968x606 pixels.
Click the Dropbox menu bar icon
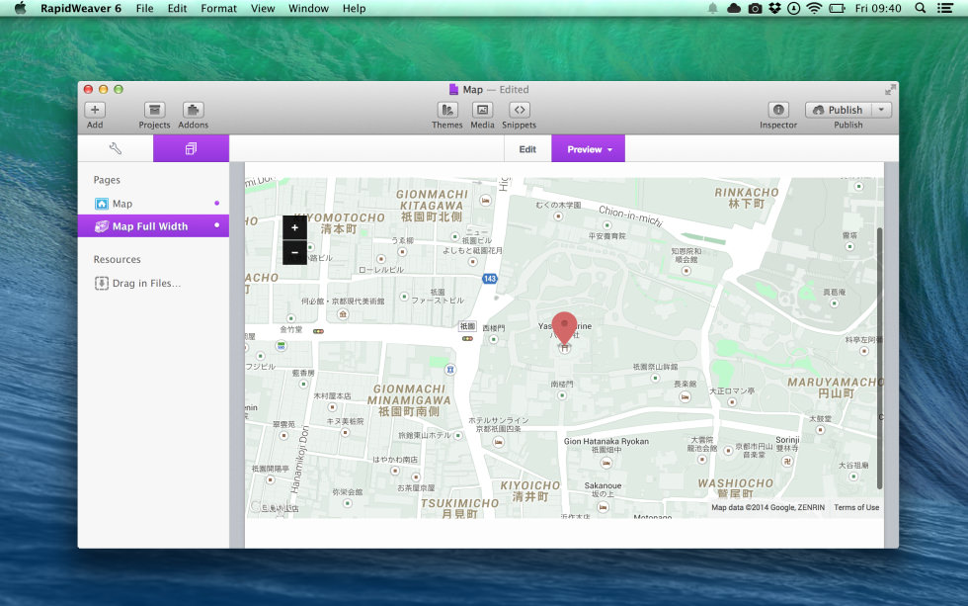[774, 8]
